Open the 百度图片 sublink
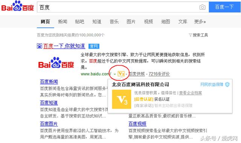This screenshot has width=241, height=143. pyautogui.click(x=49, y=124)
